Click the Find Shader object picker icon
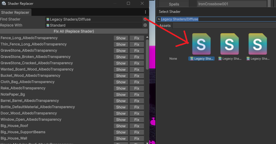The width and height of the screenshot is (276, 144). click(x=145, y=19)
